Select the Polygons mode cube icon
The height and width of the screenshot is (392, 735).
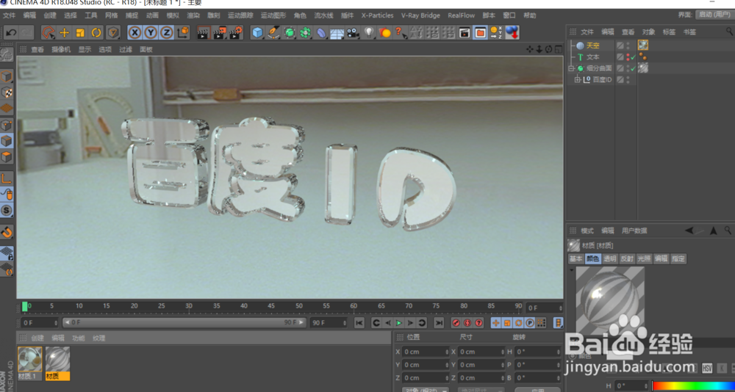[6, 157]
